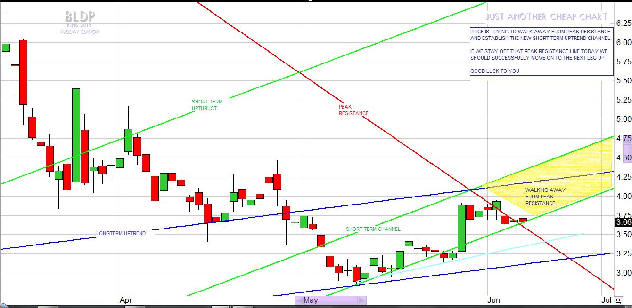Click the Jun label on the date axis
Viewport: 632px width, 308px height.
point(493,300)
